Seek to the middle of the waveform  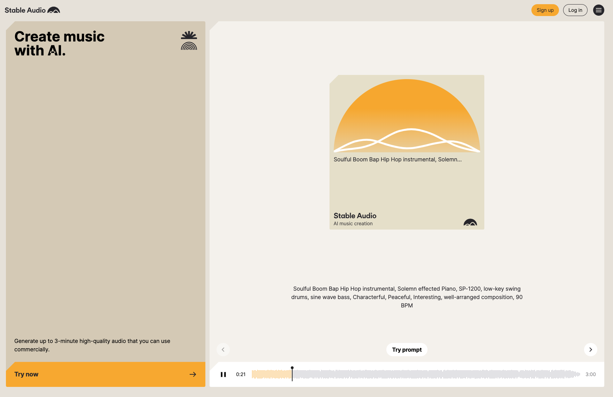(x=416, y=374)
